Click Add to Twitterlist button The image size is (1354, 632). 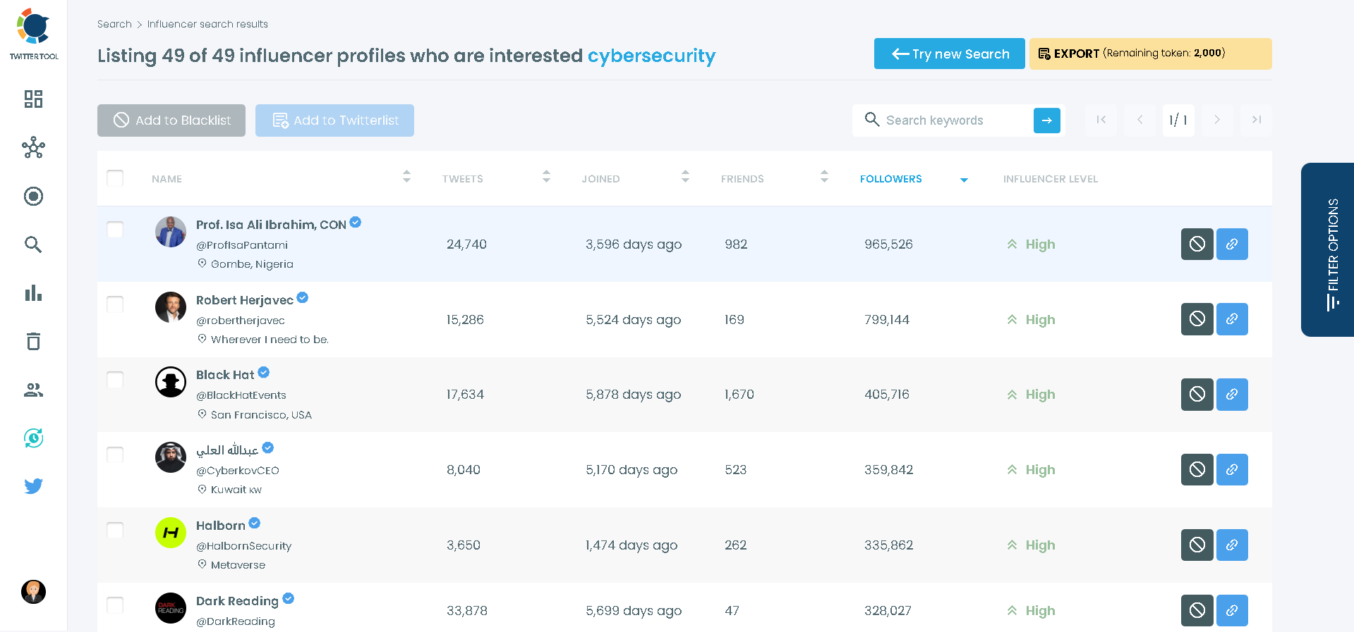334,120
